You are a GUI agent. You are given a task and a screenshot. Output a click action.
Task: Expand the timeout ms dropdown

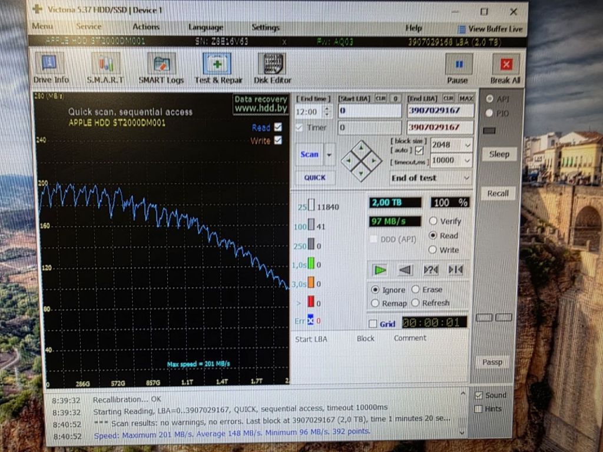pyautogui.click(x=467, y=160)
